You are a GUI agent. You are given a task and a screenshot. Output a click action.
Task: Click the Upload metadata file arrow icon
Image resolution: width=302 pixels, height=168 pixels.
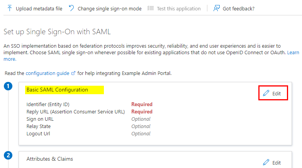tap(9, 8)
